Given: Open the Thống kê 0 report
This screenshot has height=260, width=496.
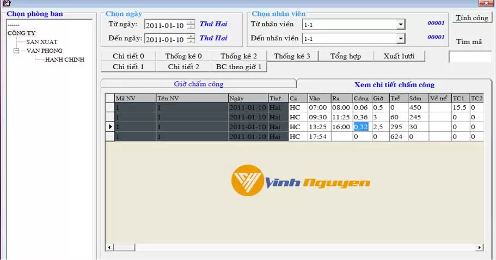Looking at the screenshot, I should point(183,56).
